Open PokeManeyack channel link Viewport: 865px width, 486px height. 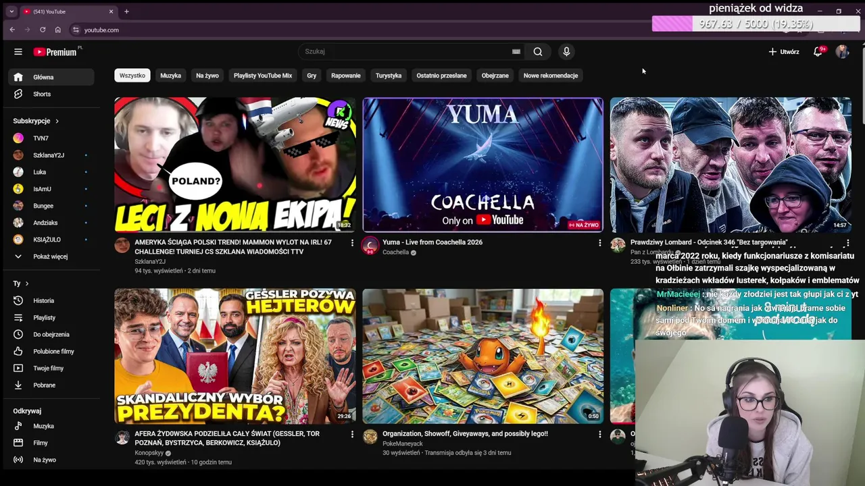pos(403,443)
